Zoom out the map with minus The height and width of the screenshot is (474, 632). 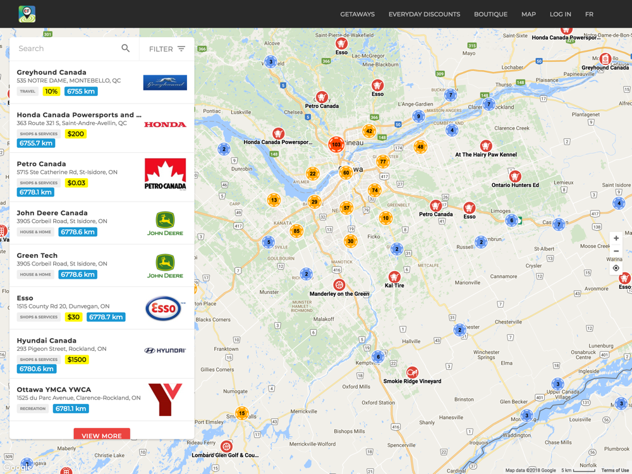point(616,251)
